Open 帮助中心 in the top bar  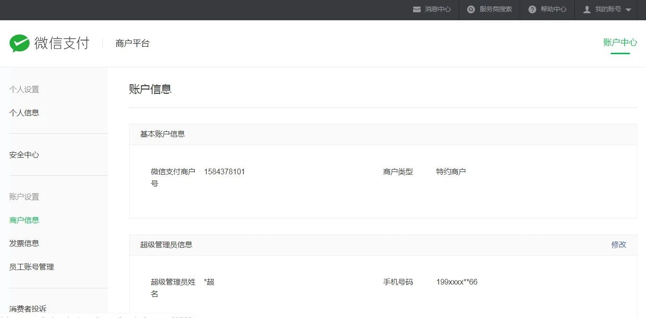[554, 9]
